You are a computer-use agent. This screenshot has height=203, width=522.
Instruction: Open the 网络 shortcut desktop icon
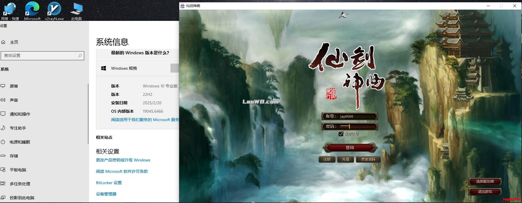pyautogui.click(x=10, y=11)
